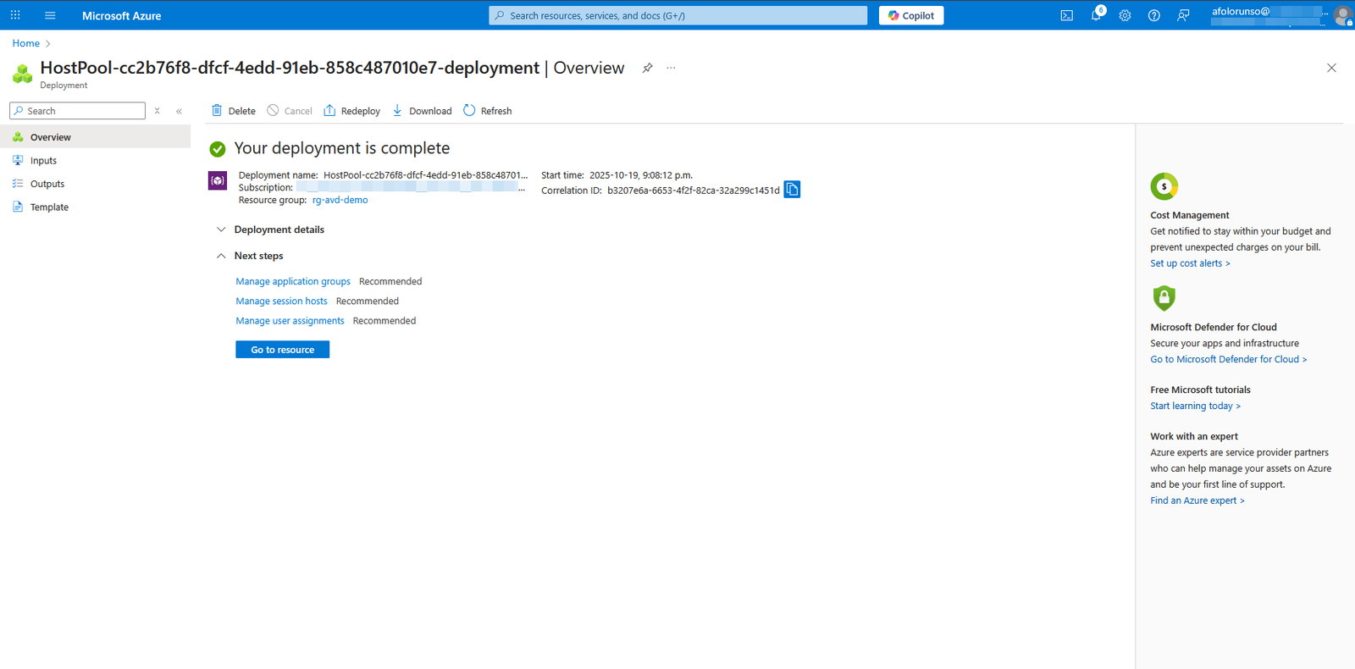Open the notifications bell

[x=1096, y=15]
